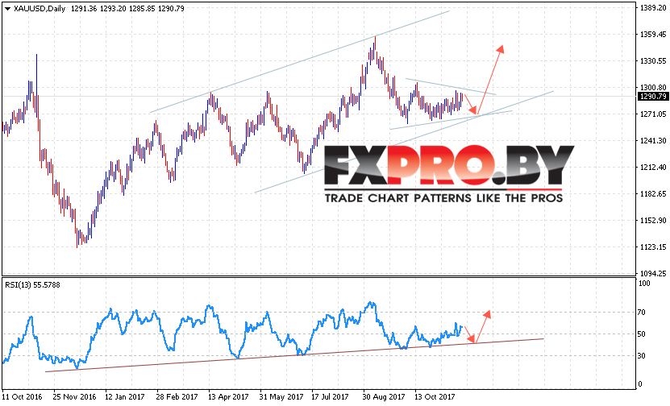Select price scale value 1300.80

click(x=652, y=88)
